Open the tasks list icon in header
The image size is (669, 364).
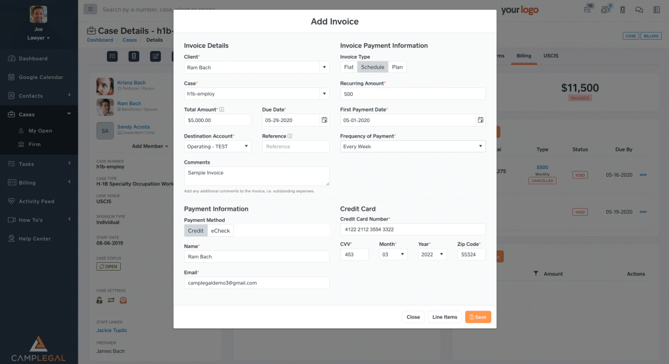tap(588, 9)
